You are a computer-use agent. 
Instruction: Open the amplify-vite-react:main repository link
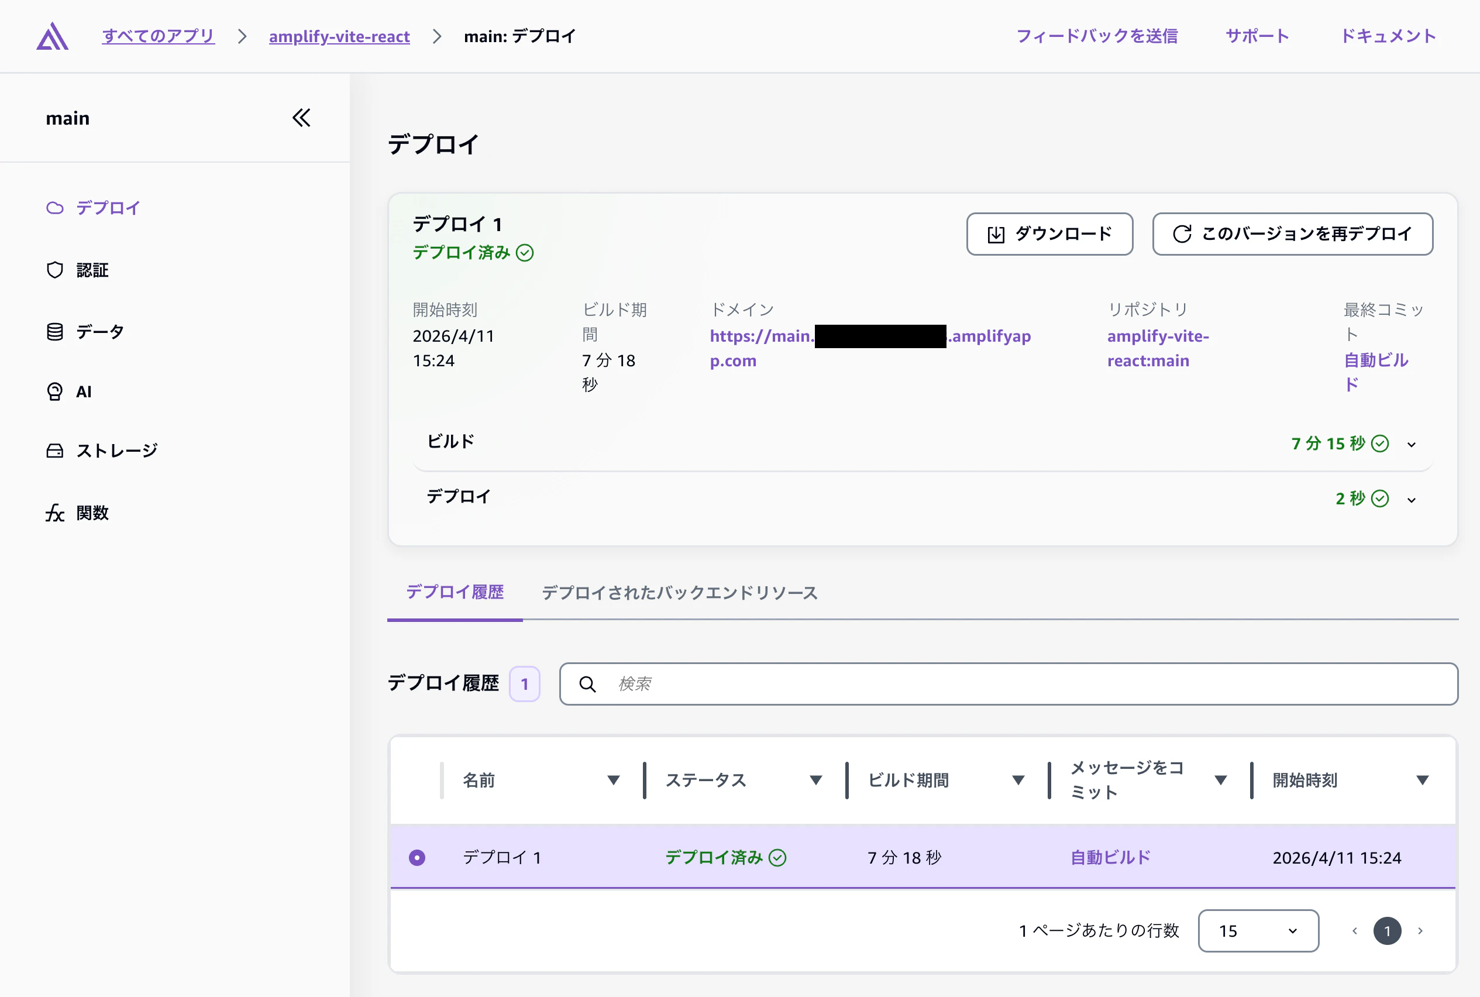[1158, 348]
